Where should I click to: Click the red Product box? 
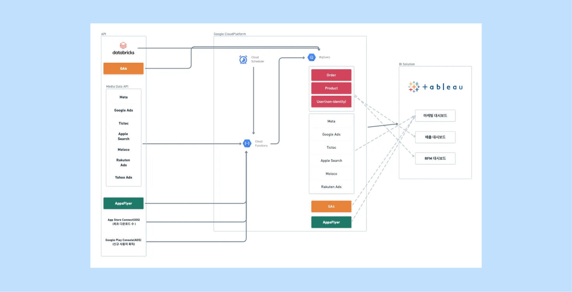click(331, 88)
